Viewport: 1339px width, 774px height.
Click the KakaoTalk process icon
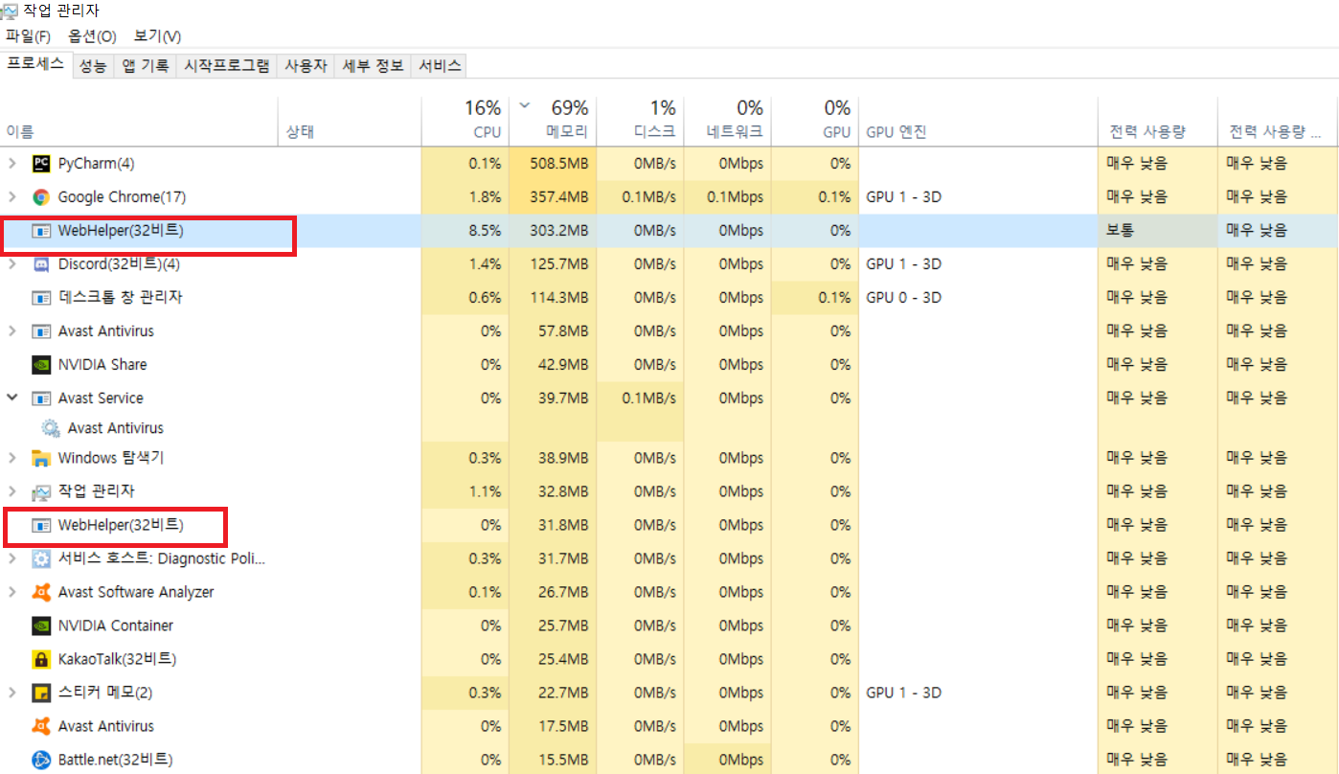[41, 659]
